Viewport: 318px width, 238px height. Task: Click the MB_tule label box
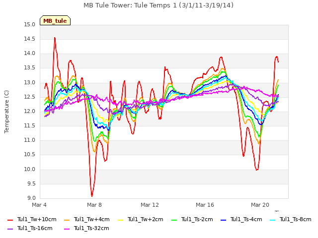[x=55, y=20]
